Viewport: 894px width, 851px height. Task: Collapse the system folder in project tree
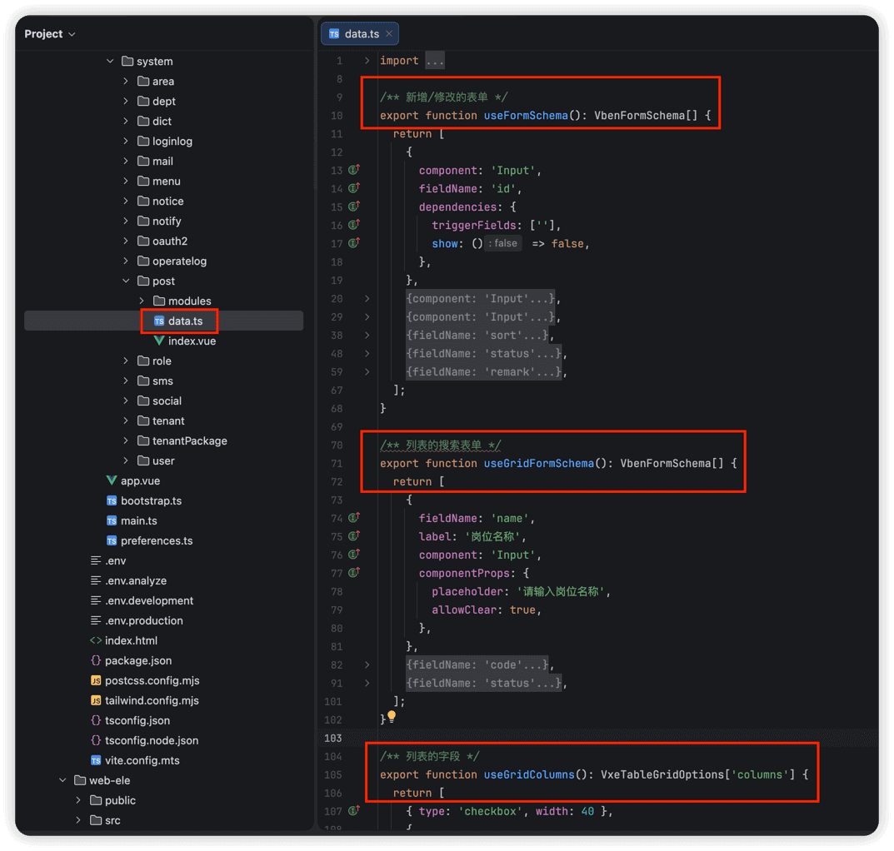(x=110, y=61)
